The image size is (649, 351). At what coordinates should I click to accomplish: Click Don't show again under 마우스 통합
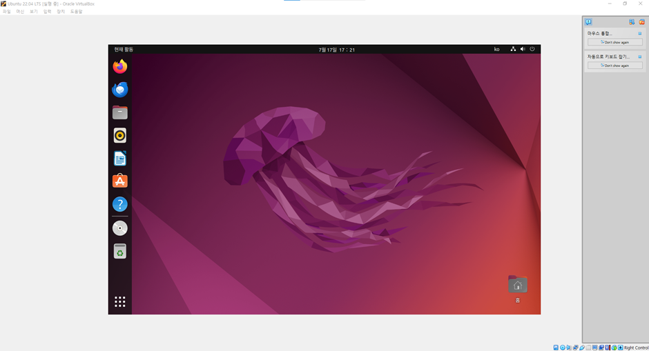[615, 42]
